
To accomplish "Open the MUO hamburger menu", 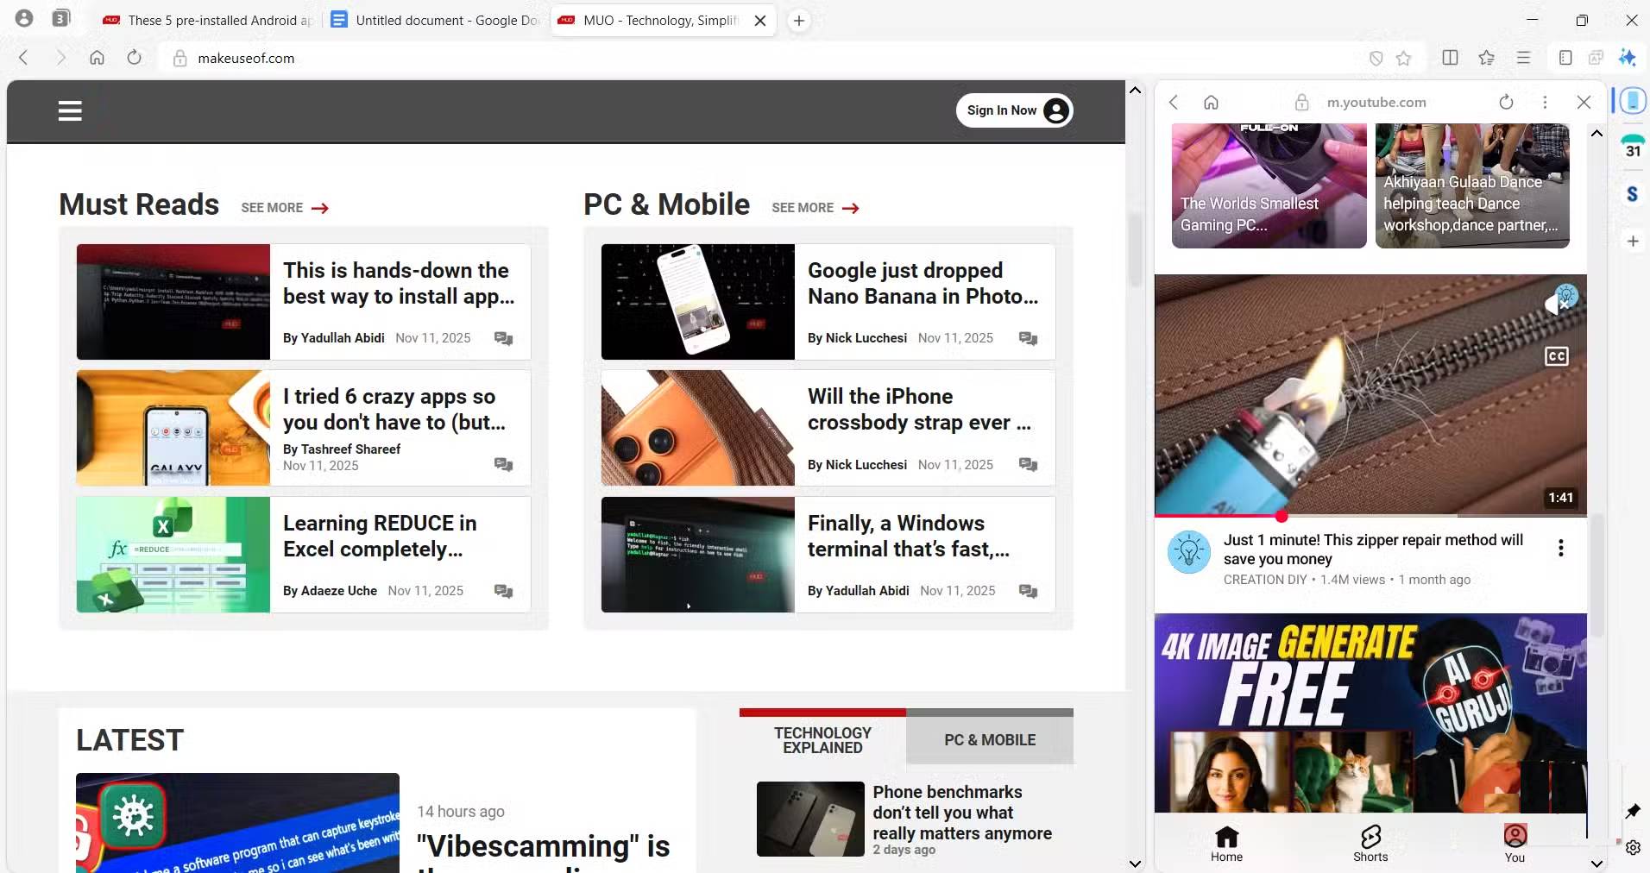I will pos(70,110).
